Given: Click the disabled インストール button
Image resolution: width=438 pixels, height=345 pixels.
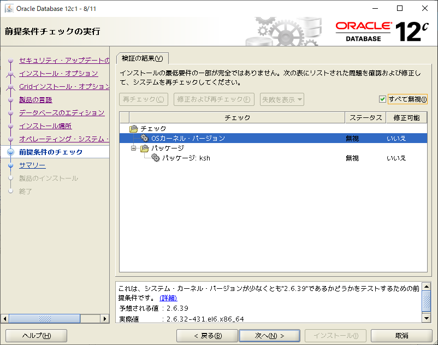Looking at the screenshot, I should 335,336.
